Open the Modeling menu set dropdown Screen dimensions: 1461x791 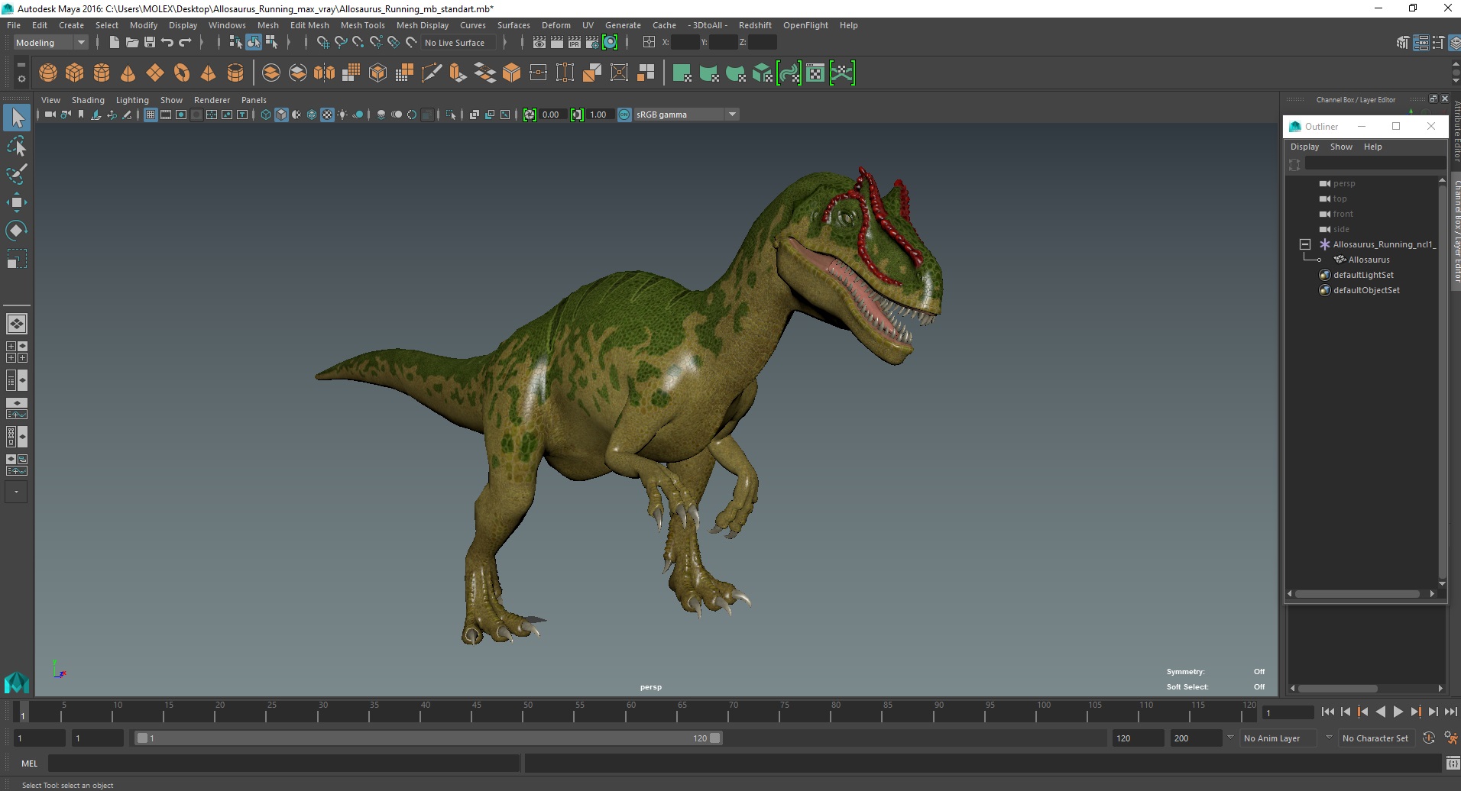tap(51, 43)
